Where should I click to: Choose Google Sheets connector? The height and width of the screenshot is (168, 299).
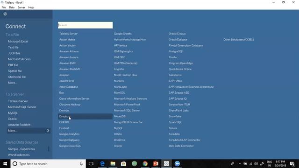coord(122,34)
